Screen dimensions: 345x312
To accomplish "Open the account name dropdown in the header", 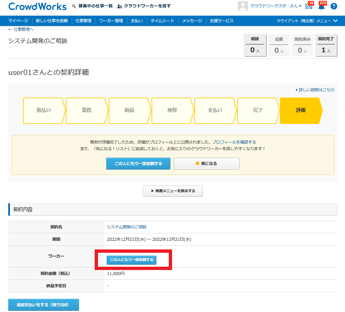I will point(276,6).
